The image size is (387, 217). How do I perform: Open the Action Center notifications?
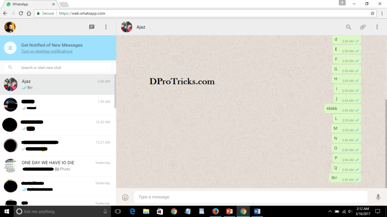click(378, 211)
